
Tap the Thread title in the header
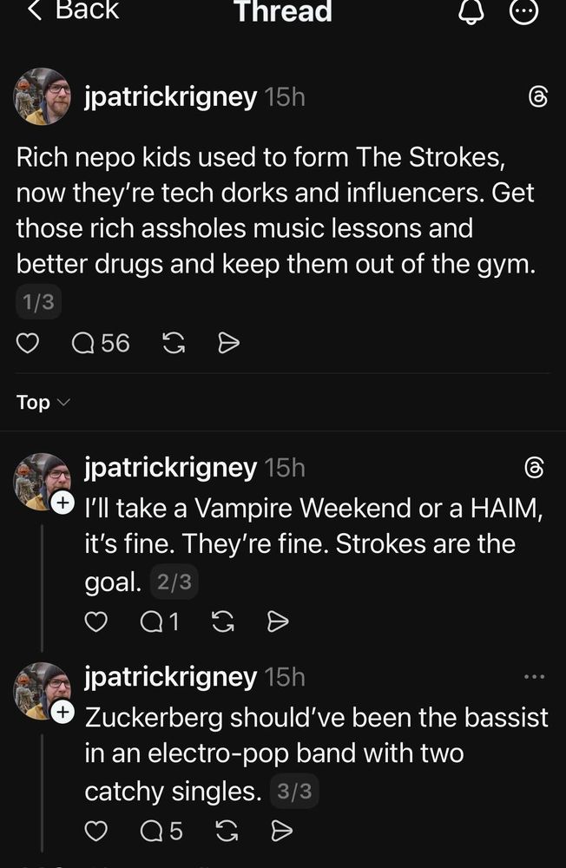[282, 13]
